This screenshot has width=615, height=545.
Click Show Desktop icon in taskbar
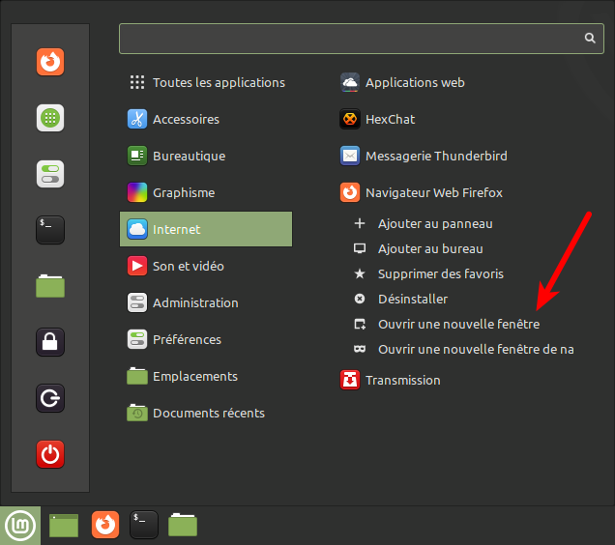tap(64, 526)
